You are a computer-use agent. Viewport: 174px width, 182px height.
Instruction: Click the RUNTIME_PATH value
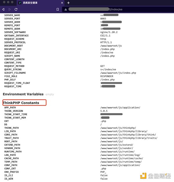click(117, 152)
